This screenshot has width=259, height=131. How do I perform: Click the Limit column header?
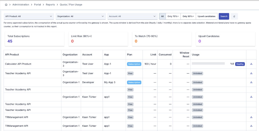point(150,55)
